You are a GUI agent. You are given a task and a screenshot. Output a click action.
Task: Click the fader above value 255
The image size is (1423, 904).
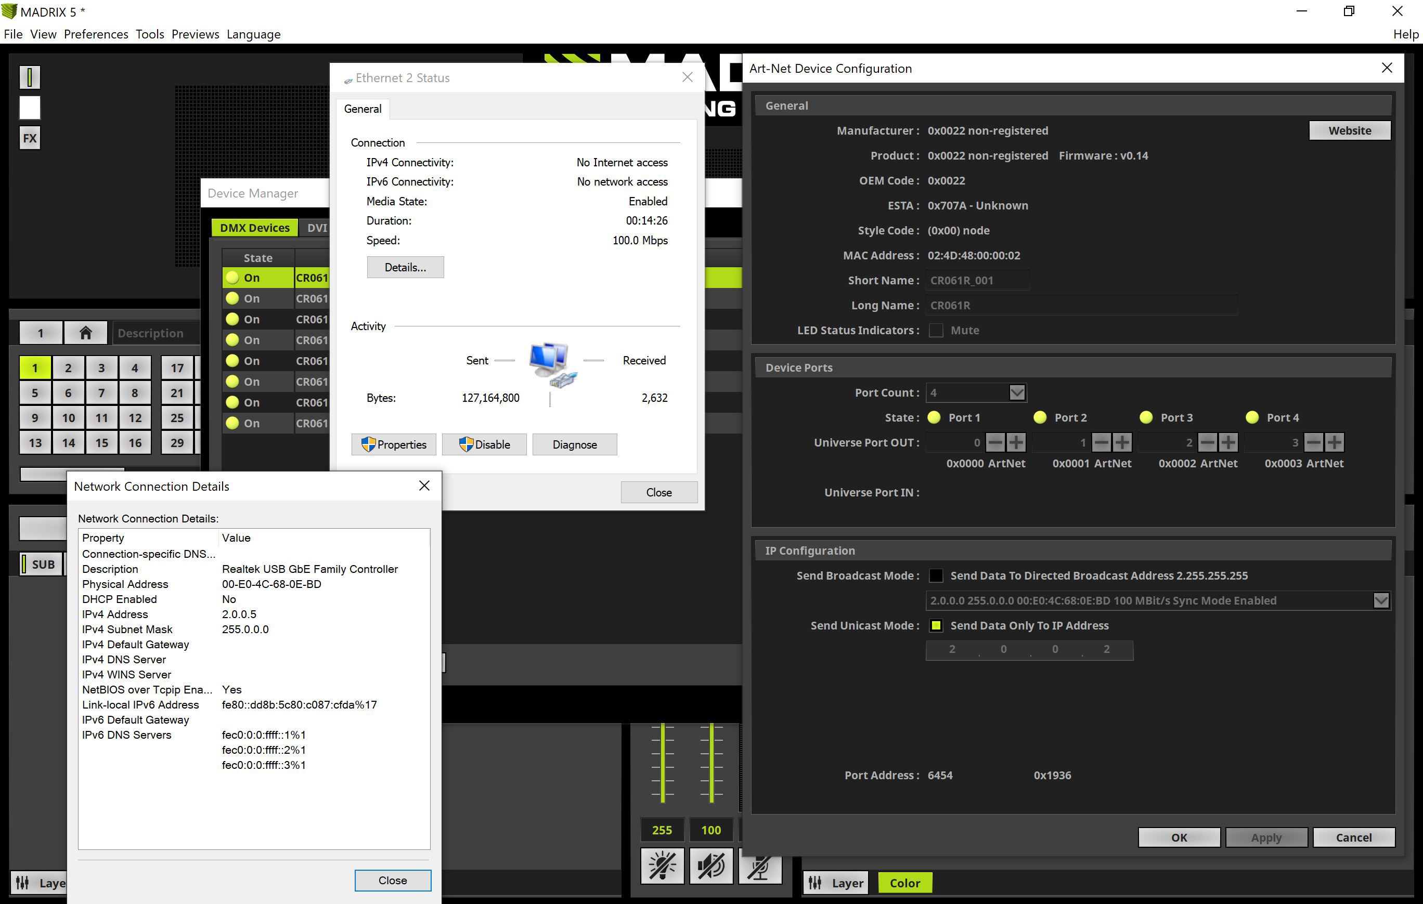coord(663,763)
